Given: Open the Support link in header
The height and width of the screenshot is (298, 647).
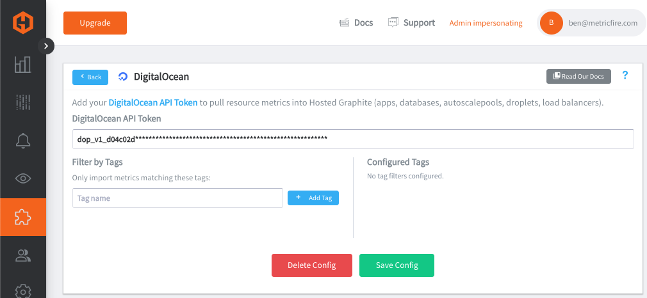Looking at the screenshot, I should tap(411, 22).
